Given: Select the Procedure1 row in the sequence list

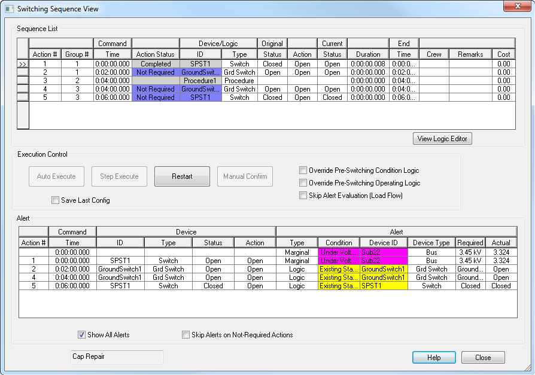Looking at the screenshot, I should (200, 80).
